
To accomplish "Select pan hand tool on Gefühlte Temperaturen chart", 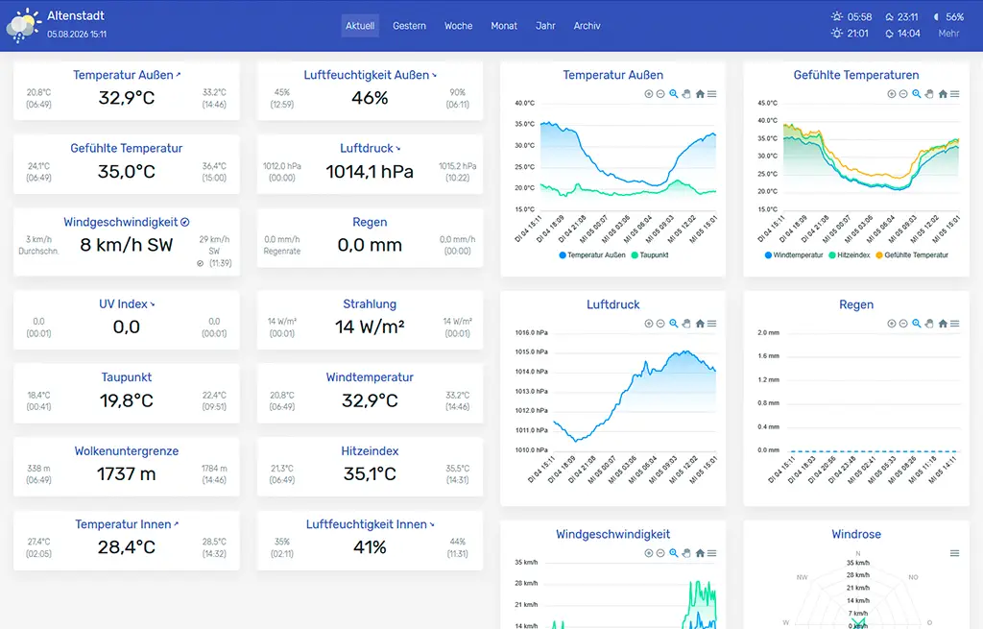I will pyautogui.click(x=929, y=94).
